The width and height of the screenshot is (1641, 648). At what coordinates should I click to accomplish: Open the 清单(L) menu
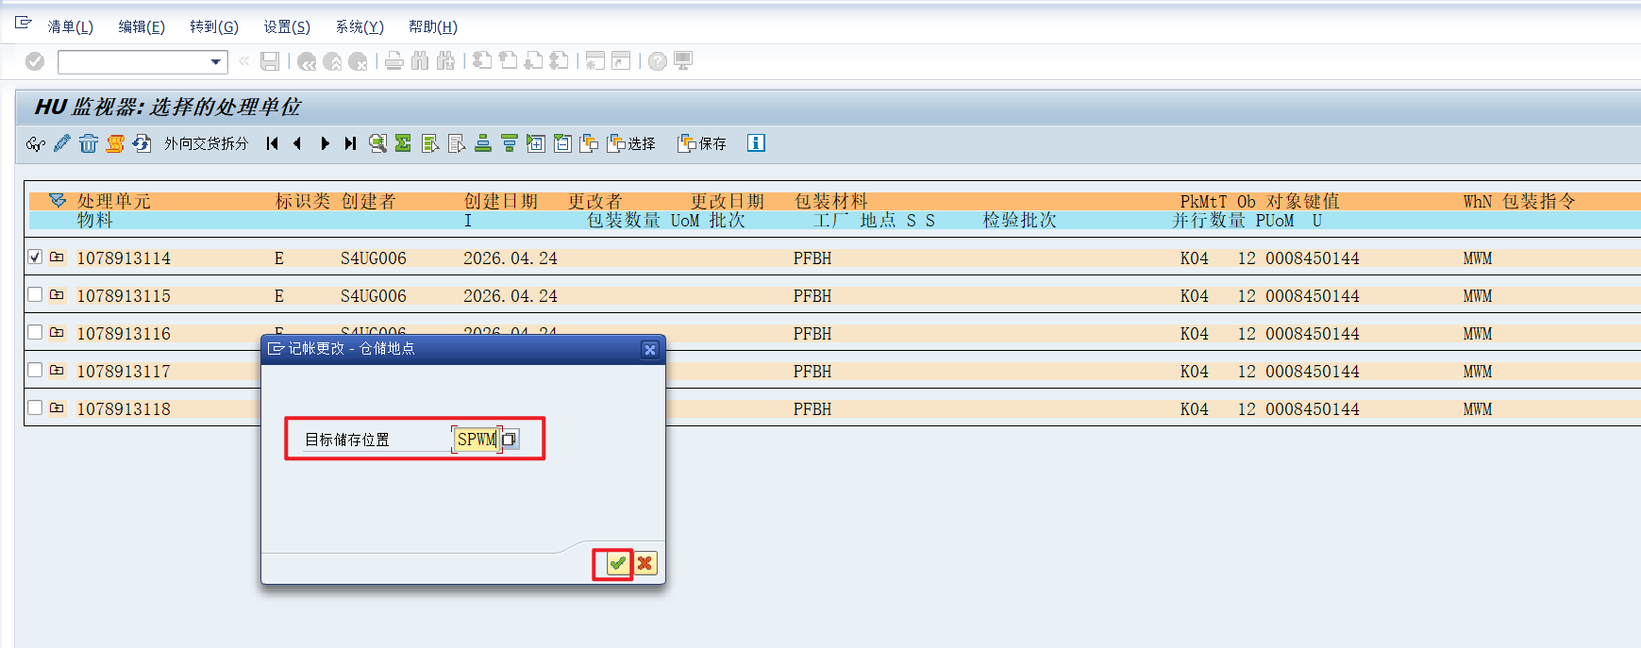pyautogui.click(x=71, y=26)
